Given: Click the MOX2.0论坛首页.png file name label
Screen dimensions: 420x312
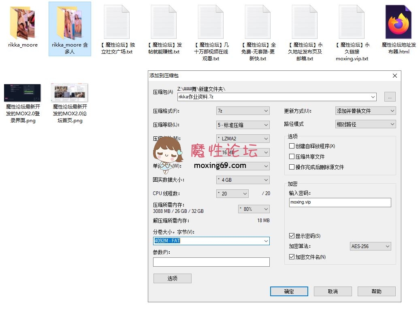Looking at the screenshot, I should 70,113.
